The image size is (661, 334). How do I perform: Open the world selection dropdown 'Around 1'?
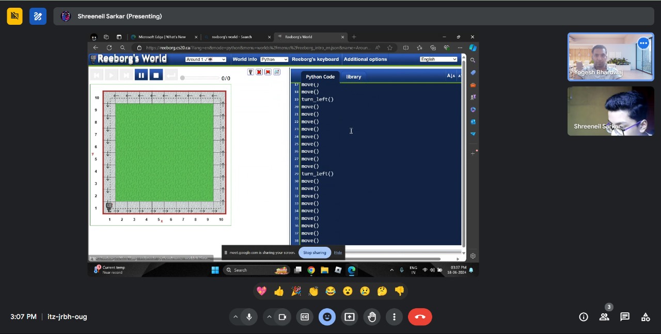pyautogui.click(x=206, y=59)
